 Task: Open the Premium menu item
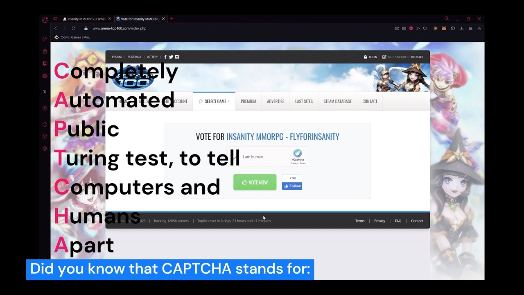(x=248, y=101)
